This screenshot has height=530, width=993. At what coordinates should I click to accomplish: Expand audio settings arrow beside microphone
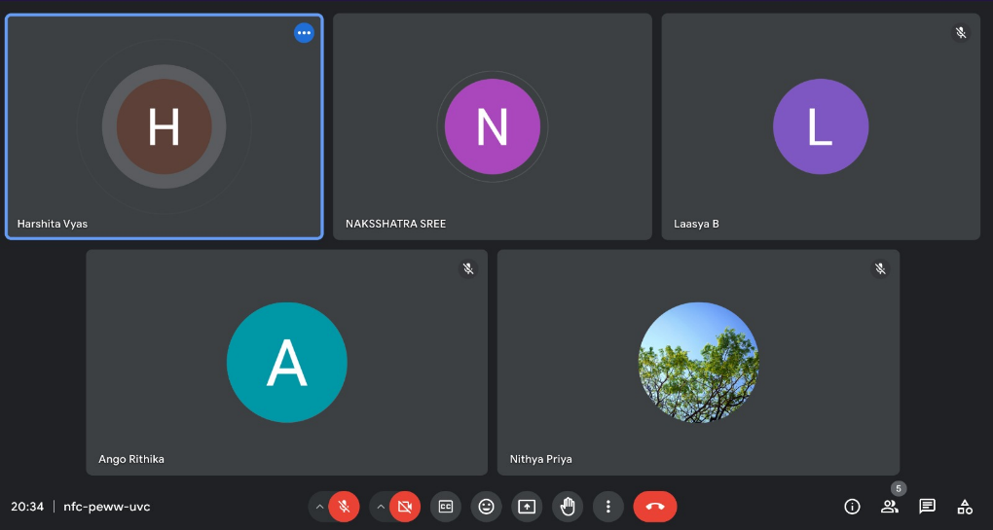(x=319, y=507)
